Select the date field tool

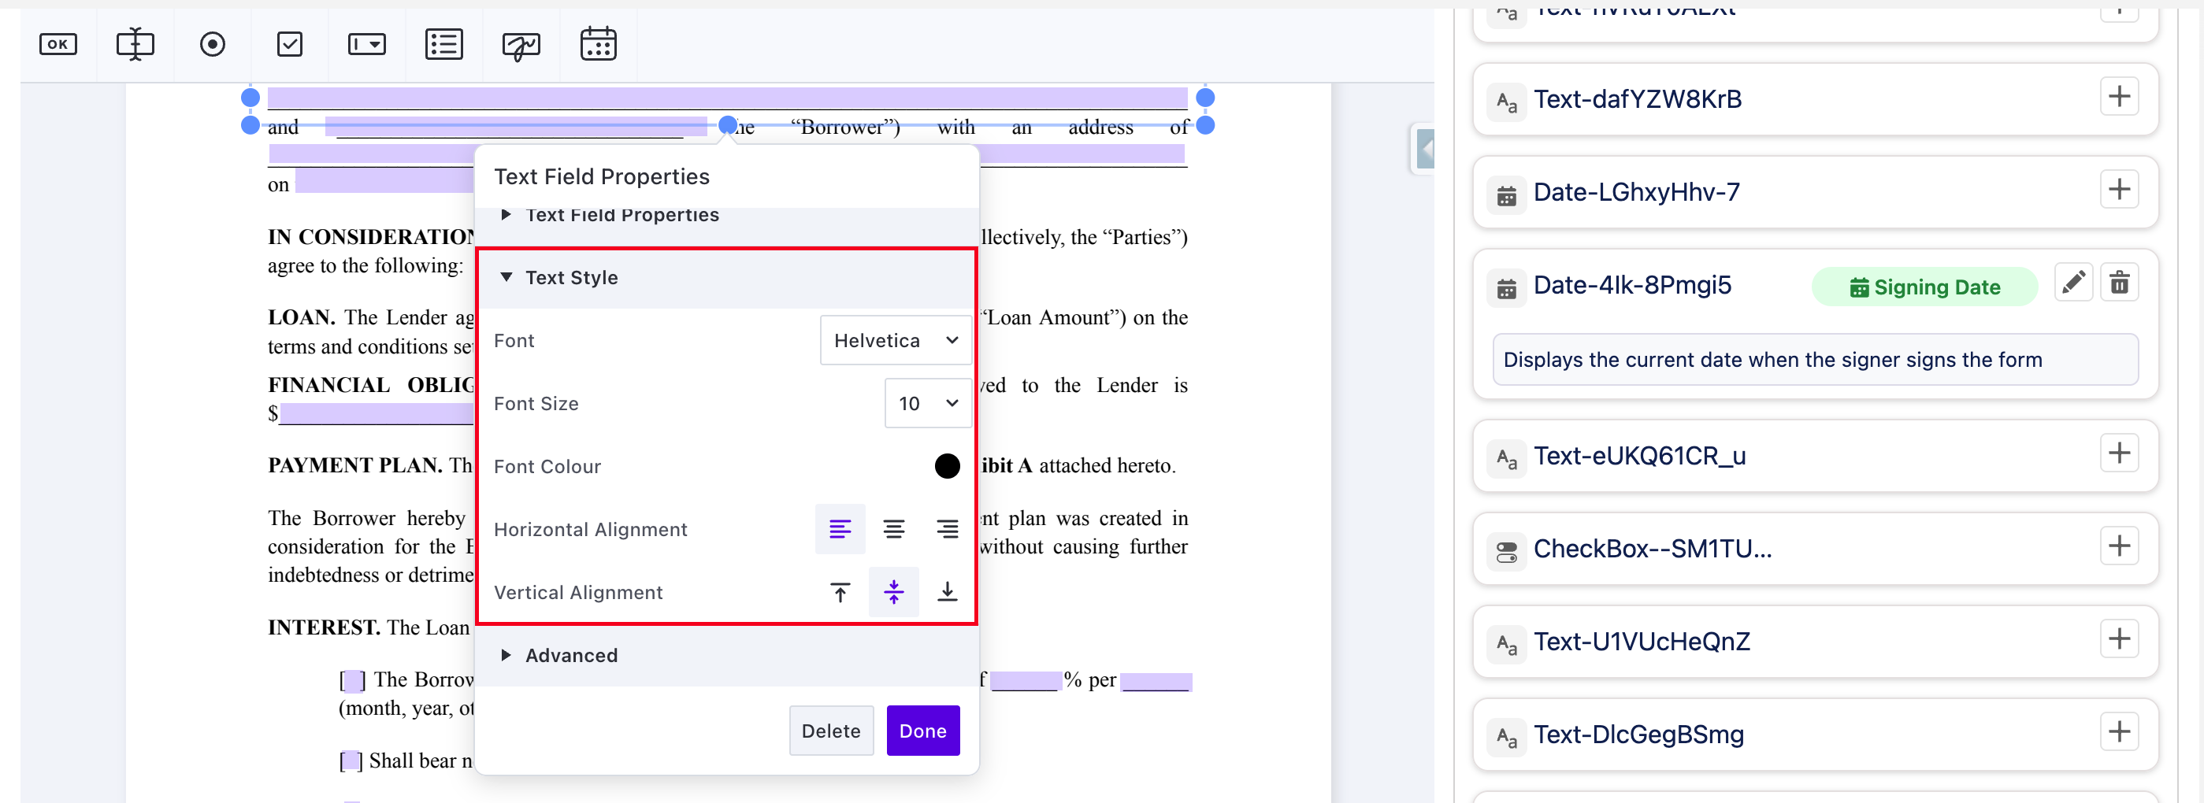point(598,44)
